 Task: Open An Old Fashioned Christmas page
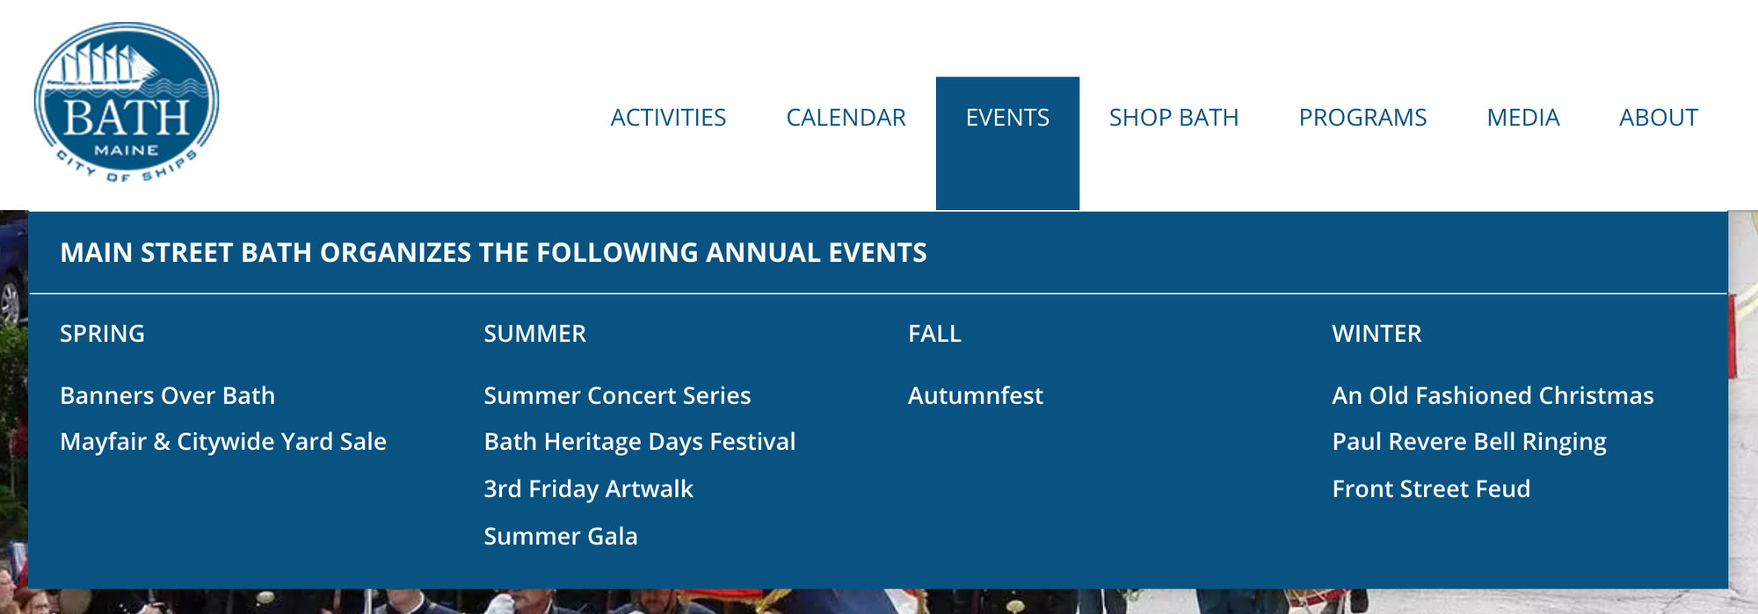click(1493, 396)
